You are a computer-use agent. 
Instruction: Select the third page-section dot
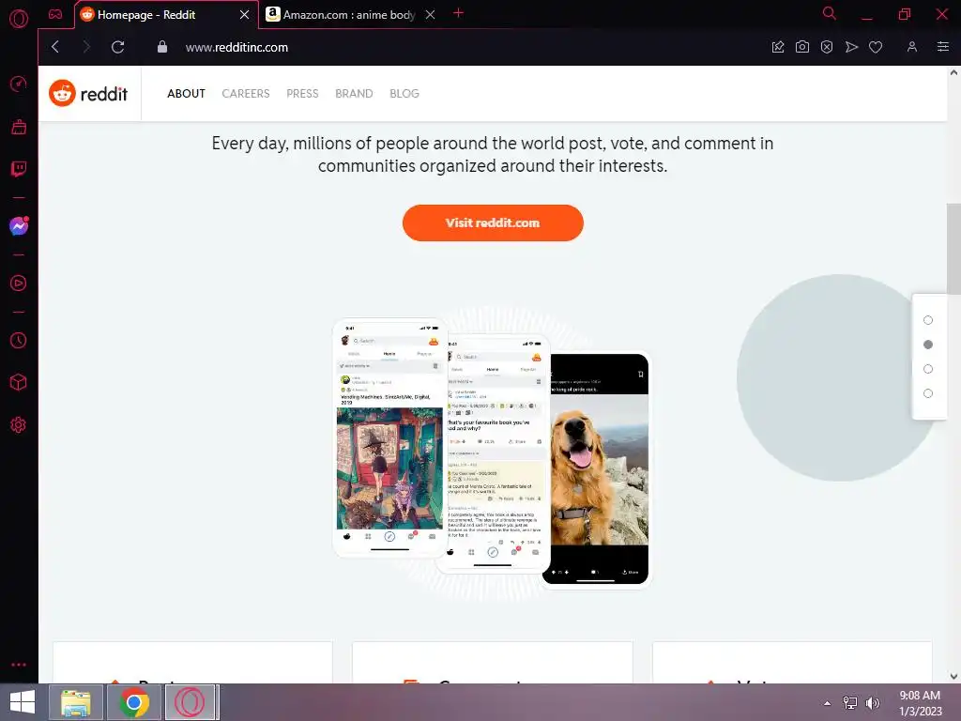[x=928, y=369]
